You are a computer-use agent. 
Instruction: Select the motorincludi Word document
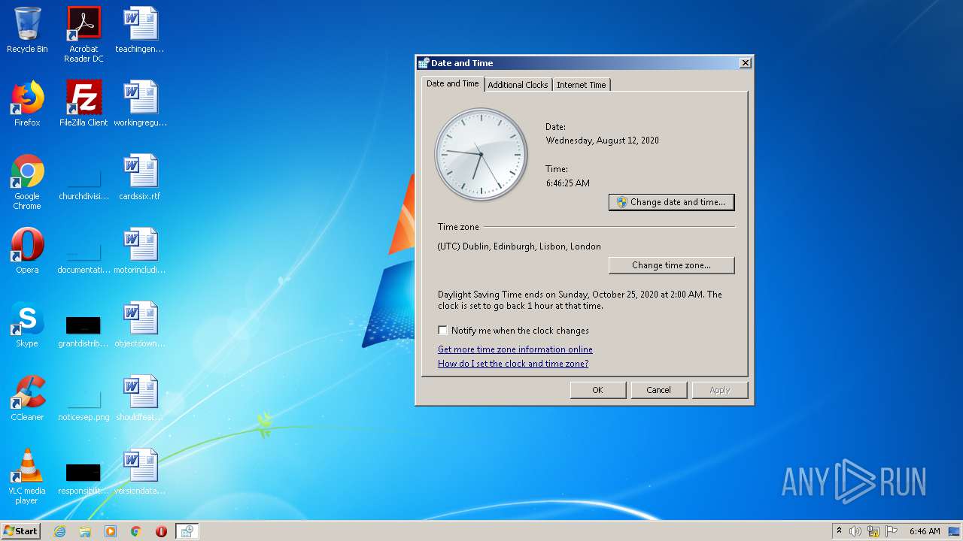tap(140, 251)
